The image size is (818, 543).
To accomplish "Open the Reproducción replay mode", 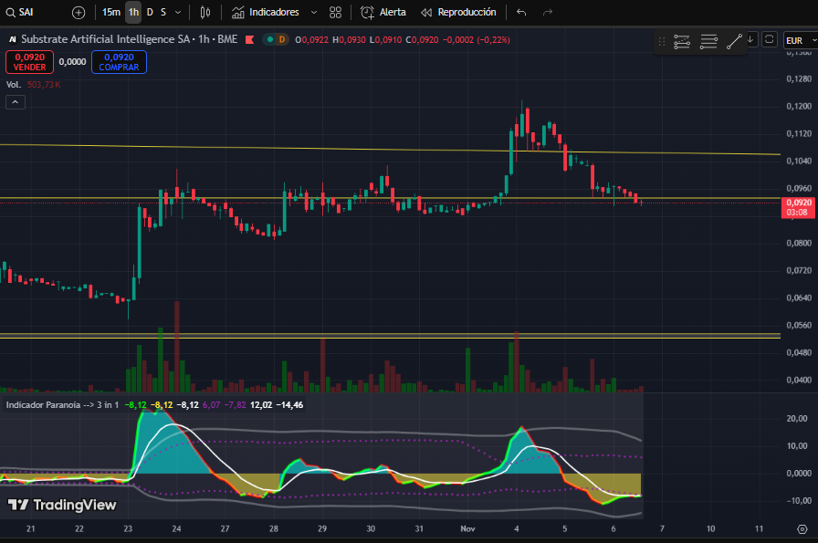I will pos(458,13).
